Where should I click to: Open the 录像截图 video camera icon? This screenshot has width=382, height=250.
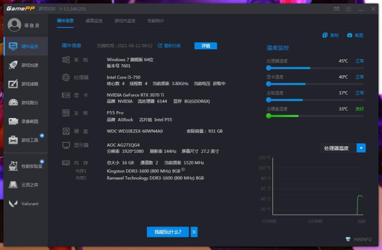13,121
